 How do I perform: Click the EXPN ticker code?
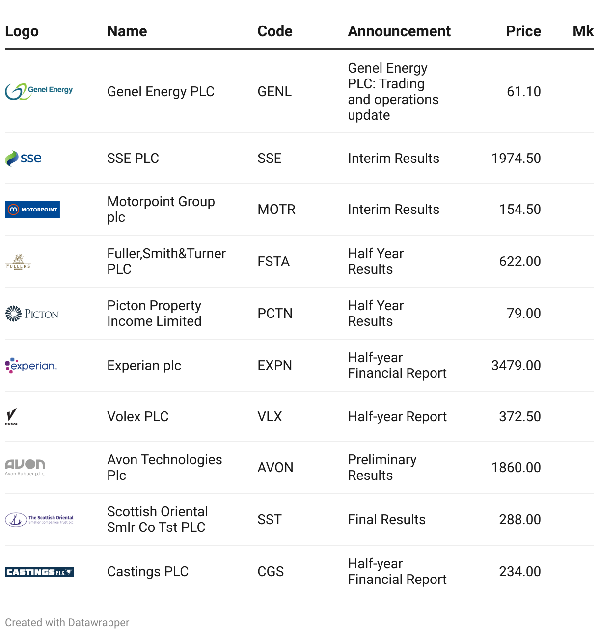coord(275,366)
